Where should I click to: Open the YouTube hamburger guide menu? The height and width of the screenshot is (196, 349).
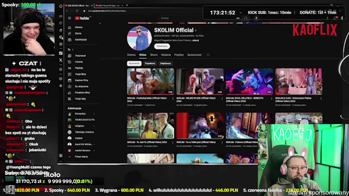[70, 18]
